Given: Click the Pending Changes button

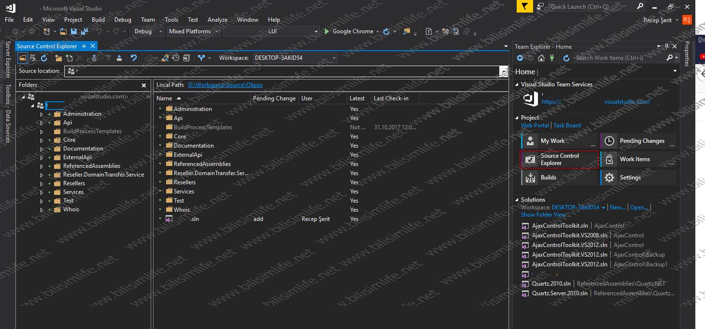Looking at the screenshot, I should click(x=638, y=141).
